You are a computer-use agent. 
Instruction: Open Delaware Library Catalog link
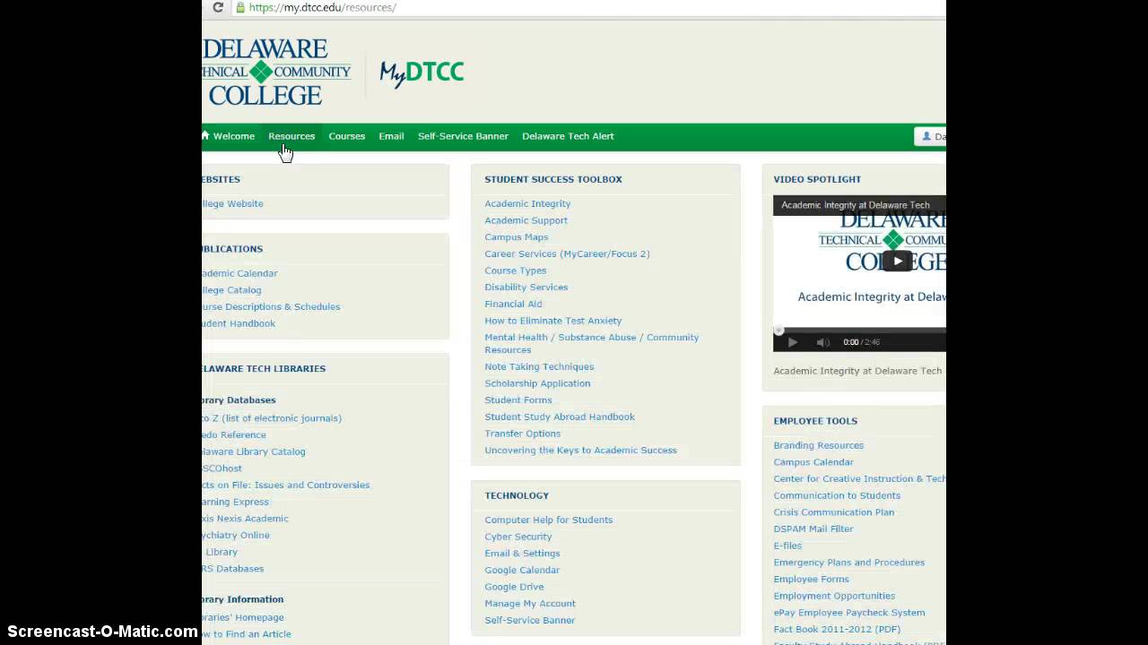pyautogui.click(x=254, y=451)
